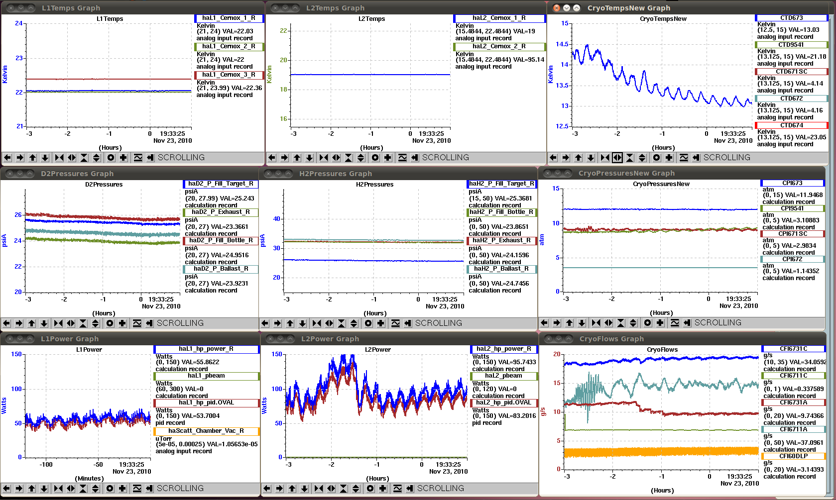Viewport: 836px width, 500px height.
Task: Toggle scrolling arrow in L2Temps Graph
Action: point(415,158)
